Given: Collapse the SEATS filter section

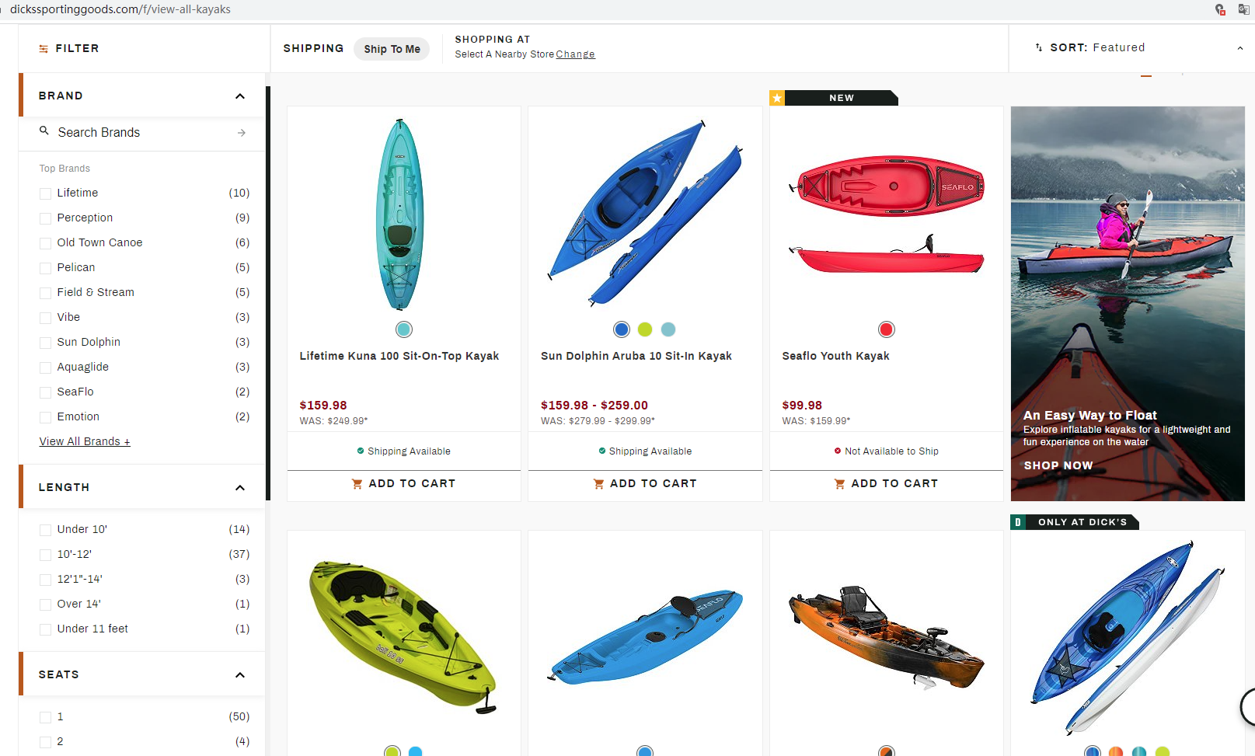Looking at the screenshot, I should (x=240, y=675).
